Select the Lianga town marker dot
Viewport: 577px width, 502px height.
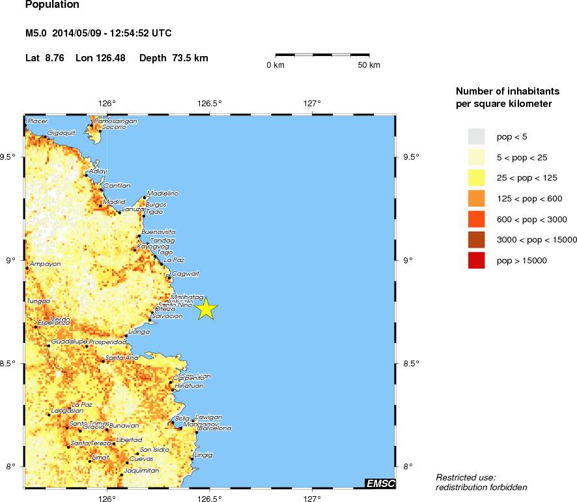click(x=126, y=336)
